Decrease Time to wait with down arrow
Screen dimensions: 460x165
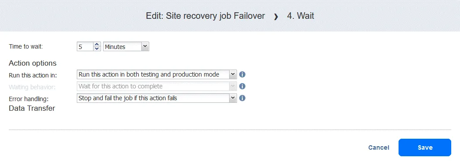coord(97,49)
